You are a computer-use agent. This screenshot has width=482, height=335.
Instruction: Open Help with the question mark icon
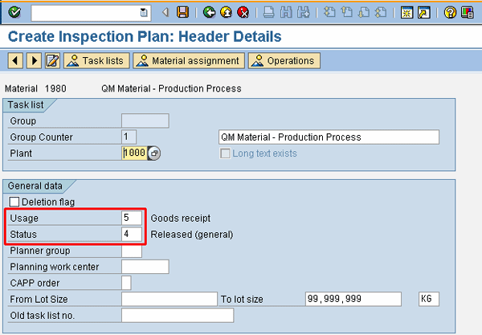[x=450, y=12]
